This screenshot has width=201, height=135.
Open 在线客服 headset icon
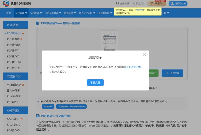(x=117, y=4)
